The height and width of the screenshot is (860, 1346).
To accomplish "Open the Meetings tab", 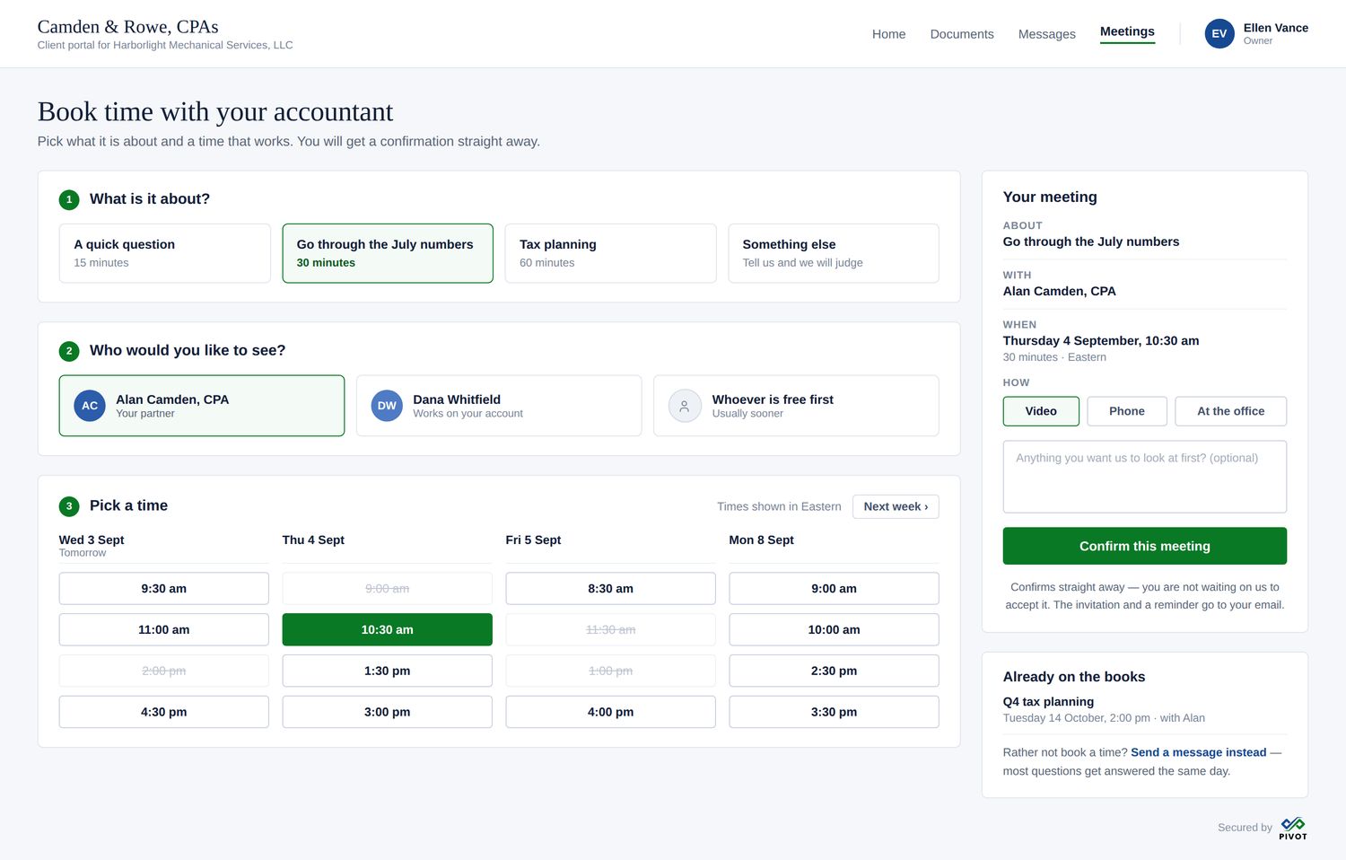I will [x=1127, y=32].
